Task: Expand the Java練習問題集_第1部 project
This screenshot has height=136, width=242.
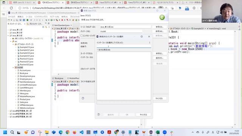Action: point(8,111)
